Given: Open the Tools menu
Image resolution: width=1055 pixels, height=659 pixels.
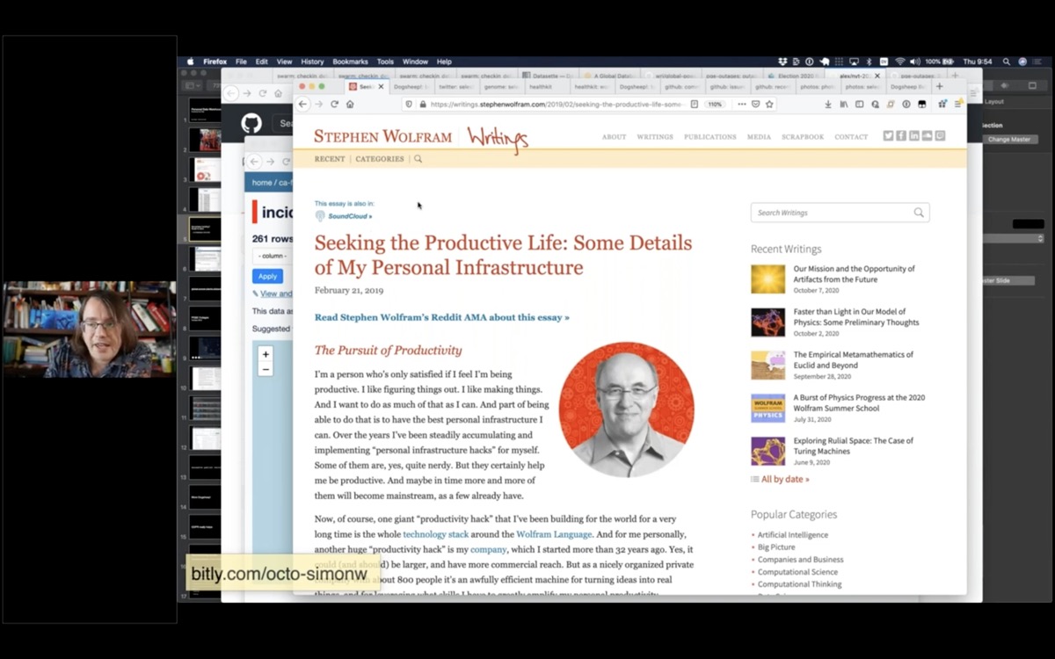Looking at the screenshot, I should tap(385, 62).
